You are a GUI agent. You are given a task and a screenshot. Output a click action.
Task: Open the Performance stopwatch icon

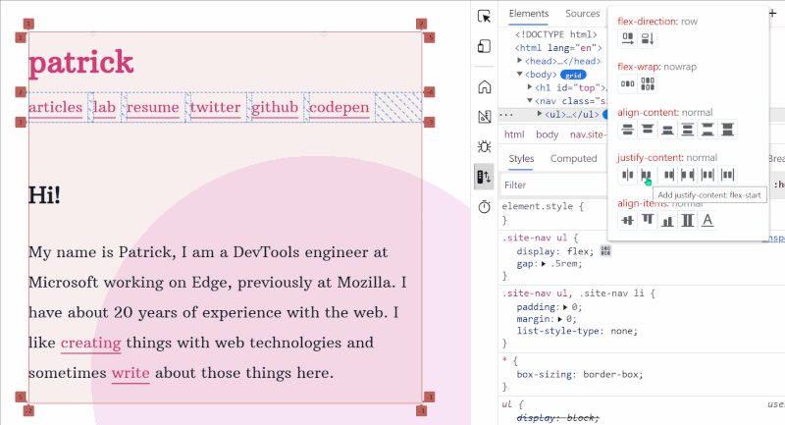click(x=484, y=206)
